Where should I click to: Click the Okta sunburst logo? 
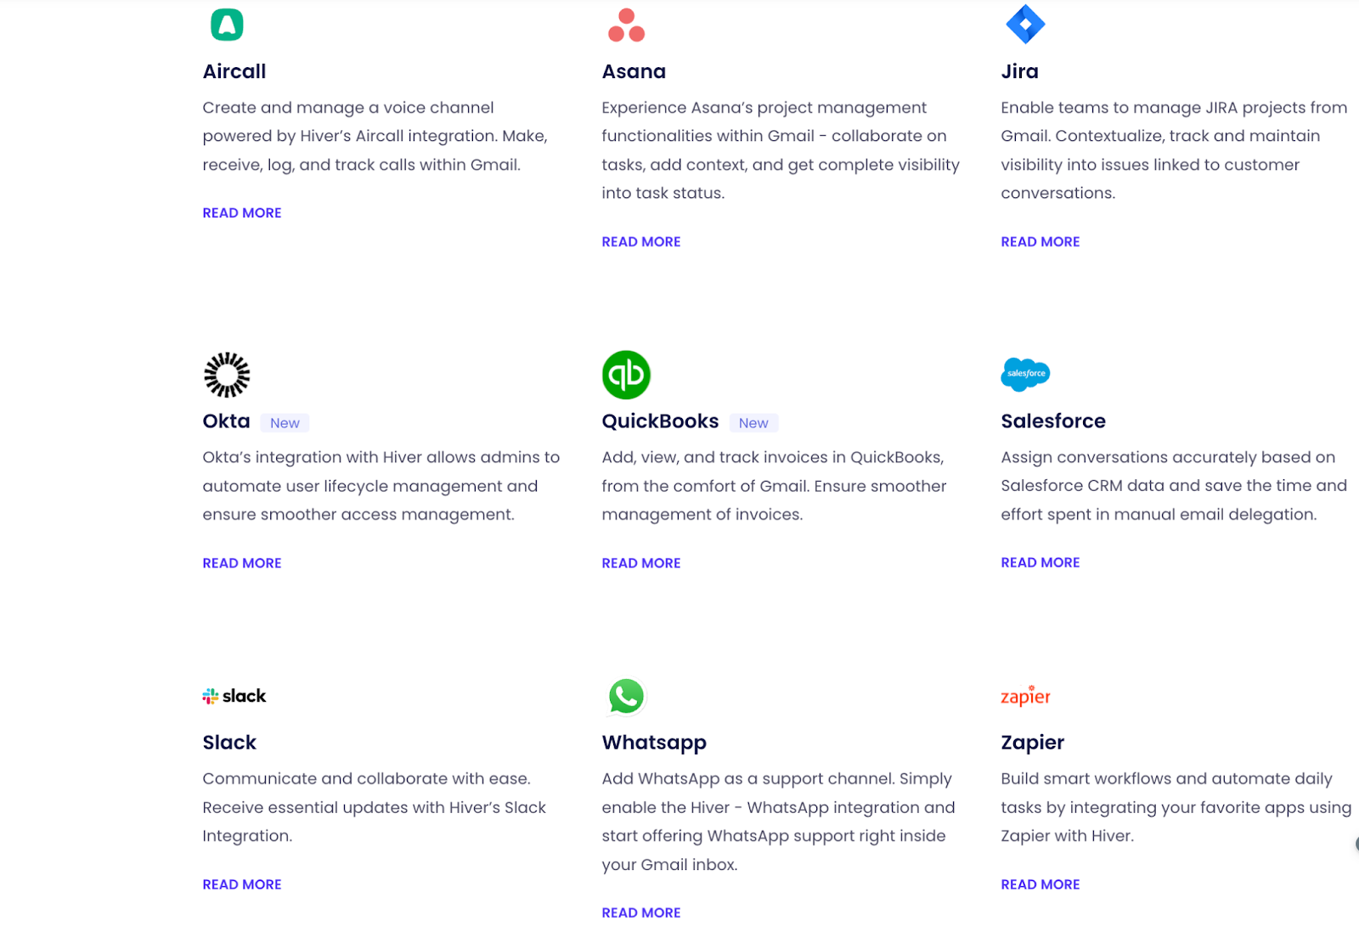coord(227,375)
